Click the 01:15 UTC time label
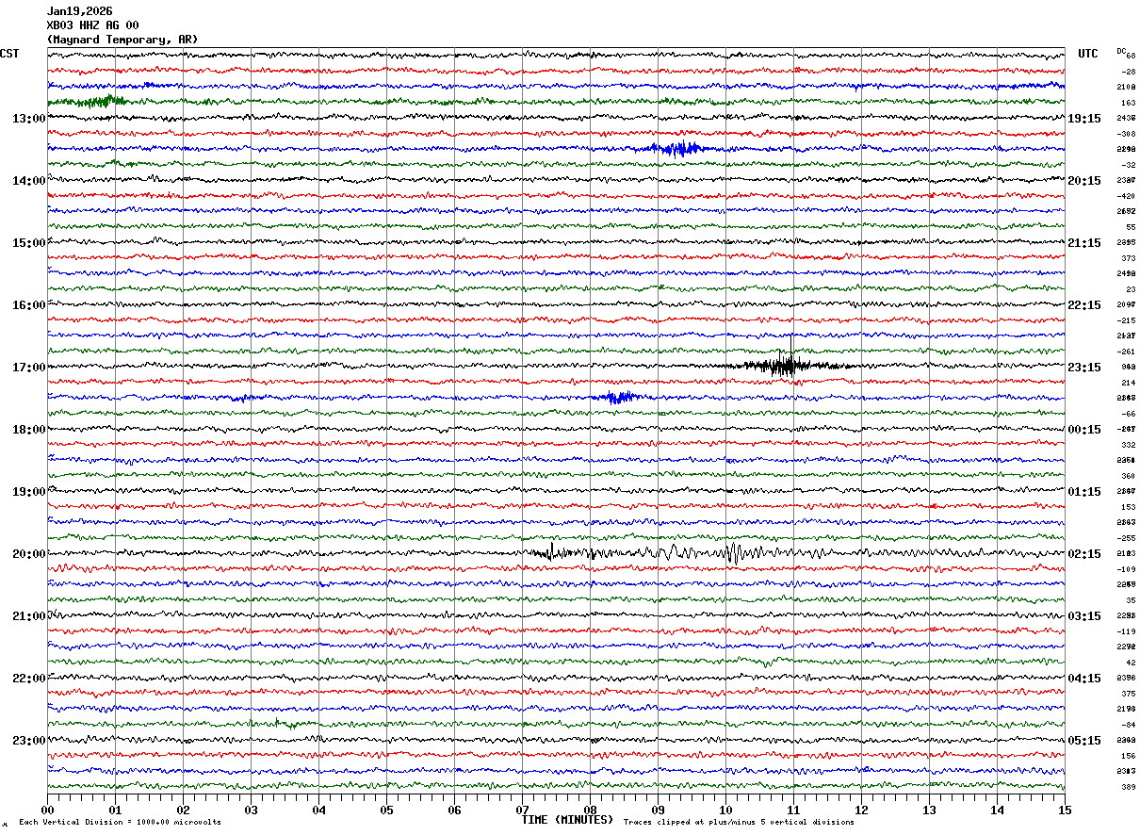Image resolution: width=1140 pixels, height=835 pixels. (1084, 492)
